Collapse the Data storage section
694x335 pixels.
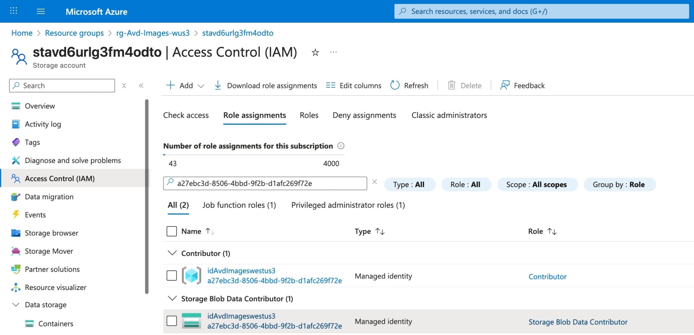tap(16, 305)
